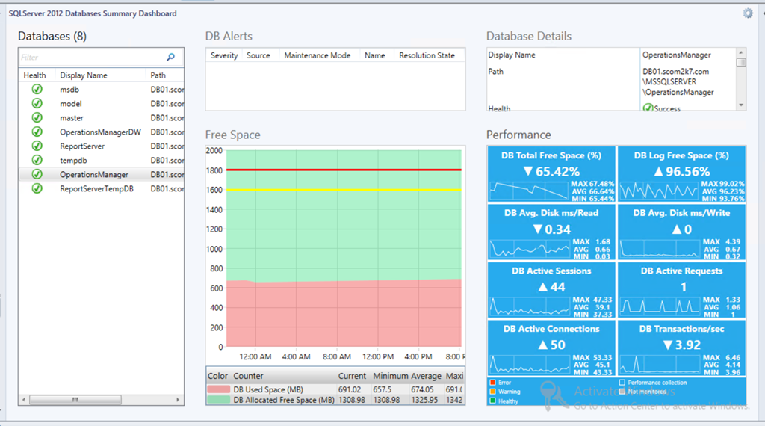The width and height of the screenshot is (765, 426).
Task: Click the health icon for OperationsManagerDW
Action: point(37,132)
